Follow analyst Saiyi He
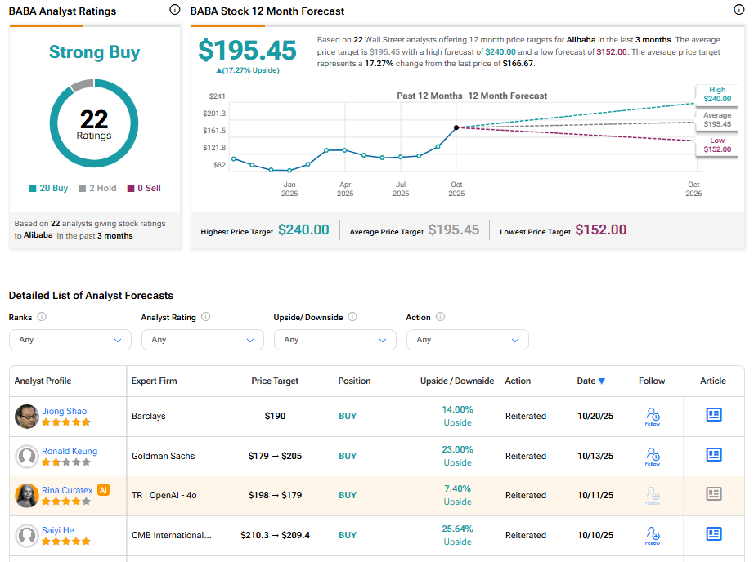 pyautogui.click(x=652, y=535)
